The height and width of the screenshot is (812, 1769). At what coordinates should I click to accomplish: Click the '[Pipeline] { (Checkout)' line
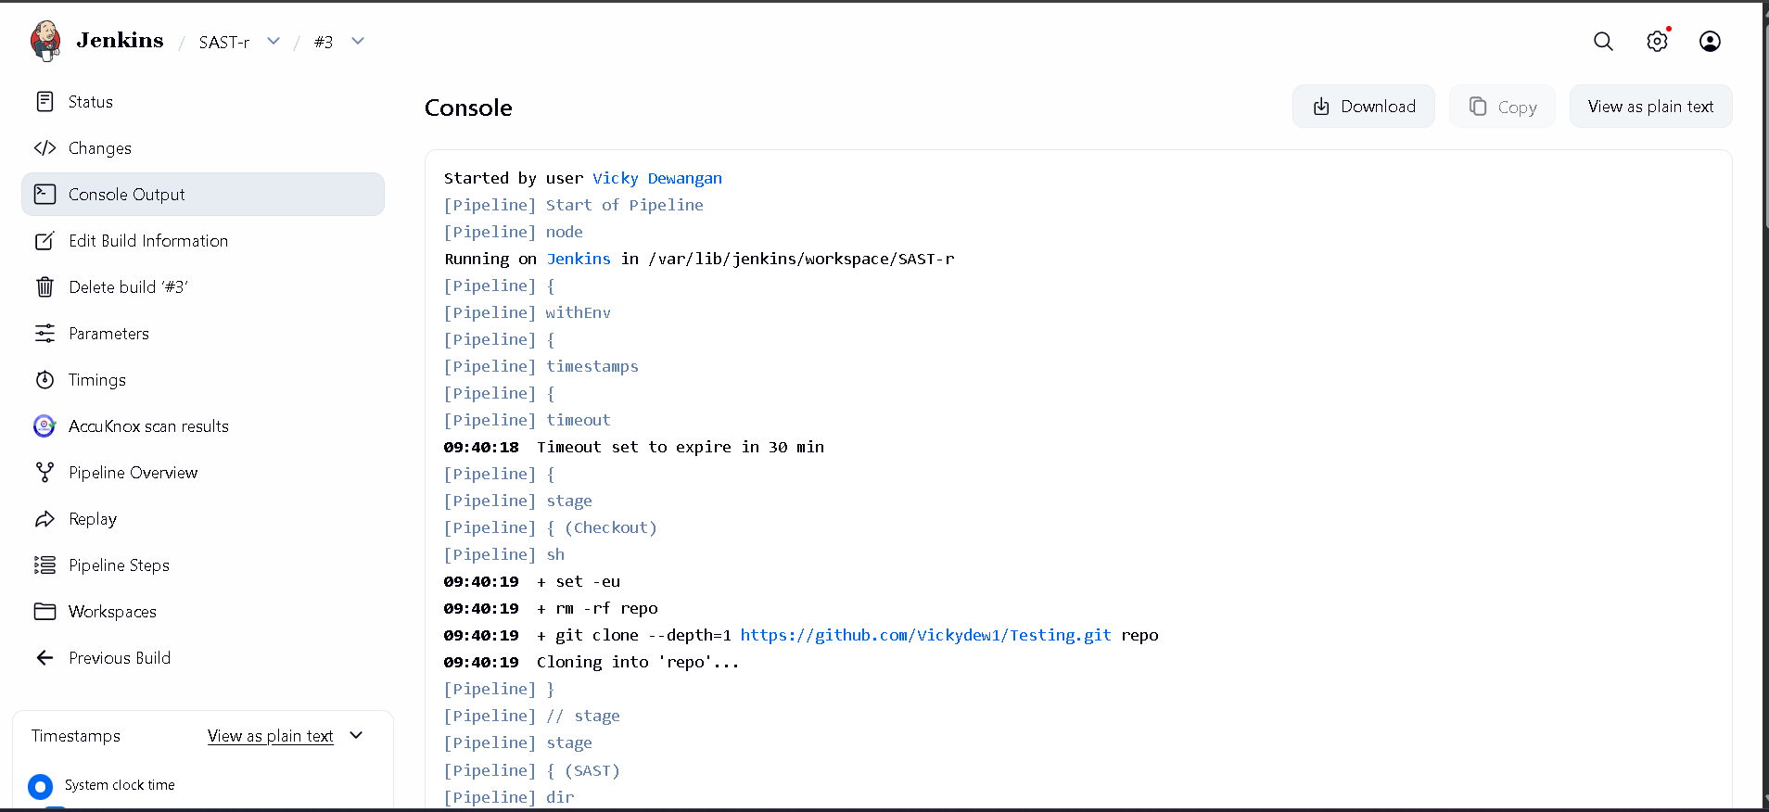[551, 527]
